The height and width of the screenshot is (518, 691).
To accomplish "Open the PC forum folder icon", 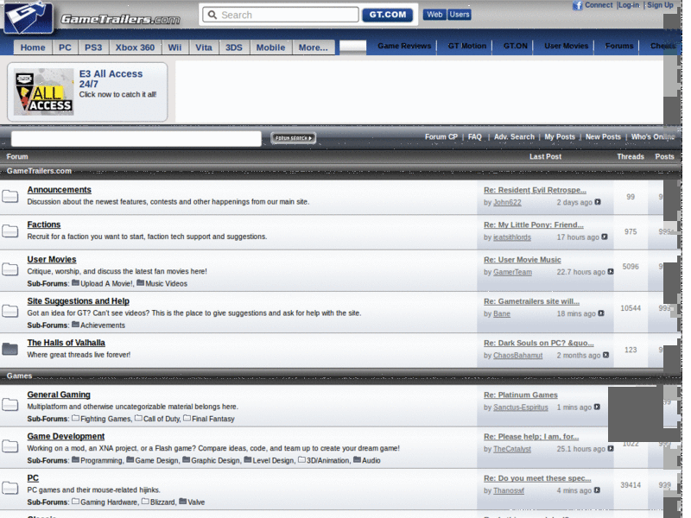I will tap(10, 488).
